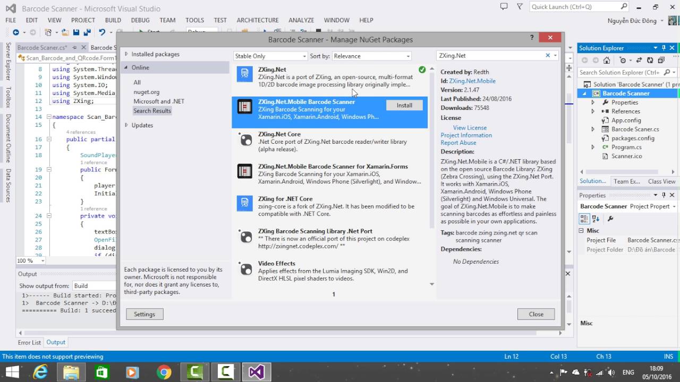The width and height of the screenshot is (680, 382).
Task: Select the ZXing for .NET Core package
Action: [330, 206]
